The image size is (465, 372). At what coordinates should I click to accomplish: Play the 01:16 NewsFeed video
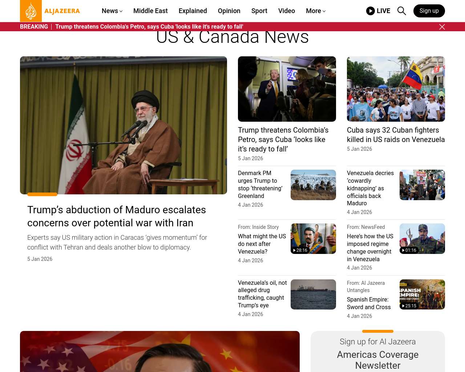pyautogui.click(x=422, y=239)
